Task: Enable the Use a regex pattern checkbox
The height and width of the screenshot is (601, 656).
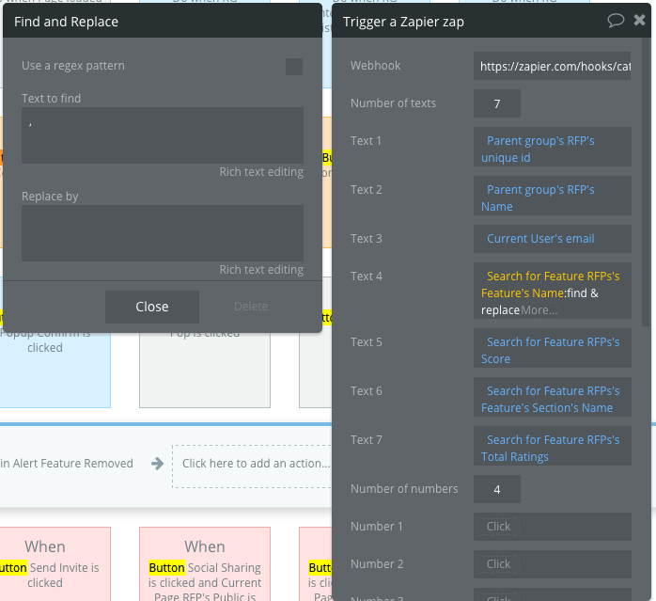Action: pyautogui.click(x=294, y=67)
